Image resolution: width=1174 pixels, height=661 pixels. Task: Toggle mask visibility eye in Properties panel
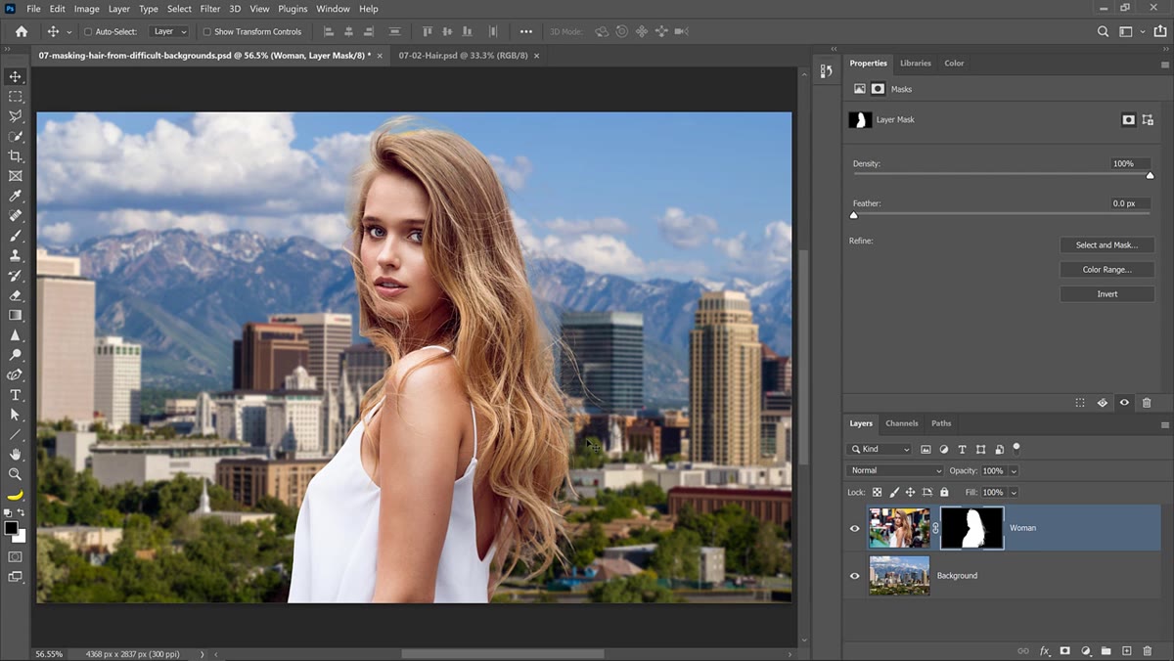[x=1124, y=402]
